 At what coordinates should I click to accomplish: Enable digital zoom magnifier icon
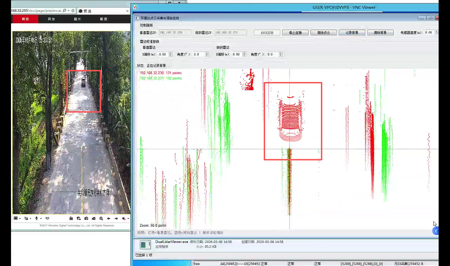click(x=101, y=218)
